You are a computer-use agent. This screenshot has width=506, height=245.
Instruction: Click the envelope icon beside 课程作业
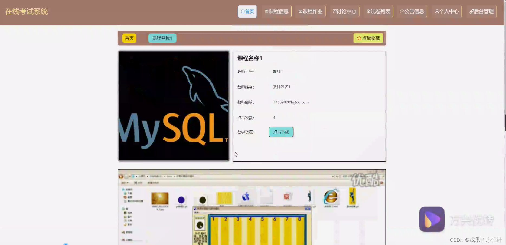[x=301, y=11]
